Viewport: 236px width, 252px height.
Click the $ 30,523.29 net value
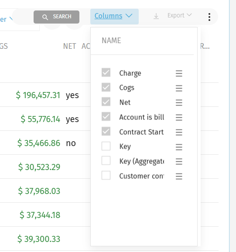(39, 167)
